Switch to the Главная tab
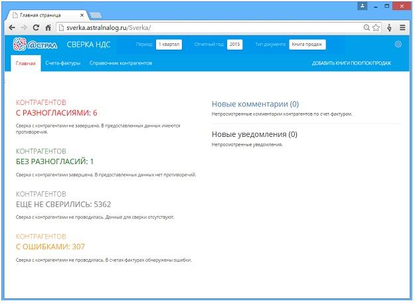Image resolution: width=415 pixels, height=303 pixels. tap(26, 63)
